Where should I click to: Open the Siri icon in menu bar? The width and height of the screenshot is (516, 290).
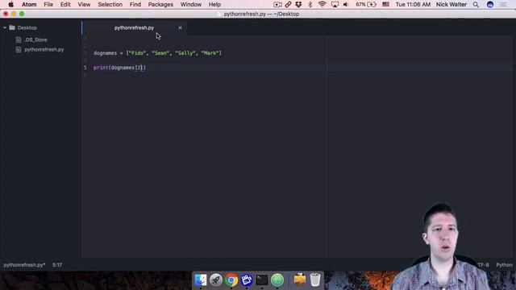490,5
